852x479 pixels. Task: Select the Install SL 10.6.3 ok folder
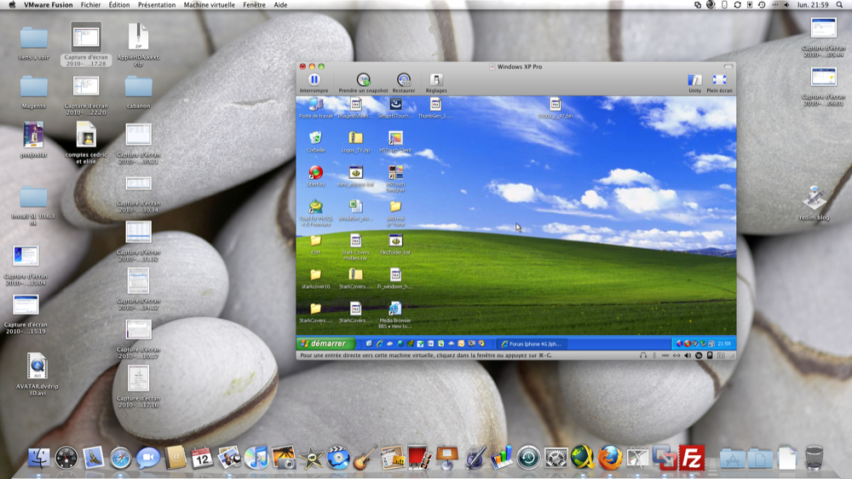(34, 197)
